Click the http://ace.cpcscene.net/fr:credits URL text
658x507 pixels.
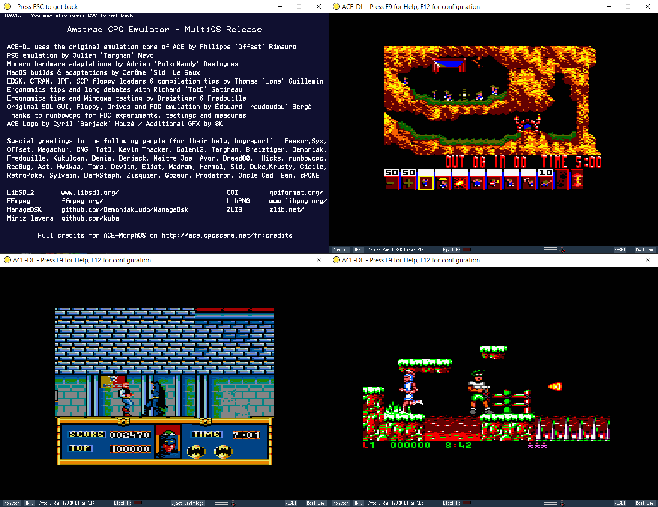click(227, 236)
